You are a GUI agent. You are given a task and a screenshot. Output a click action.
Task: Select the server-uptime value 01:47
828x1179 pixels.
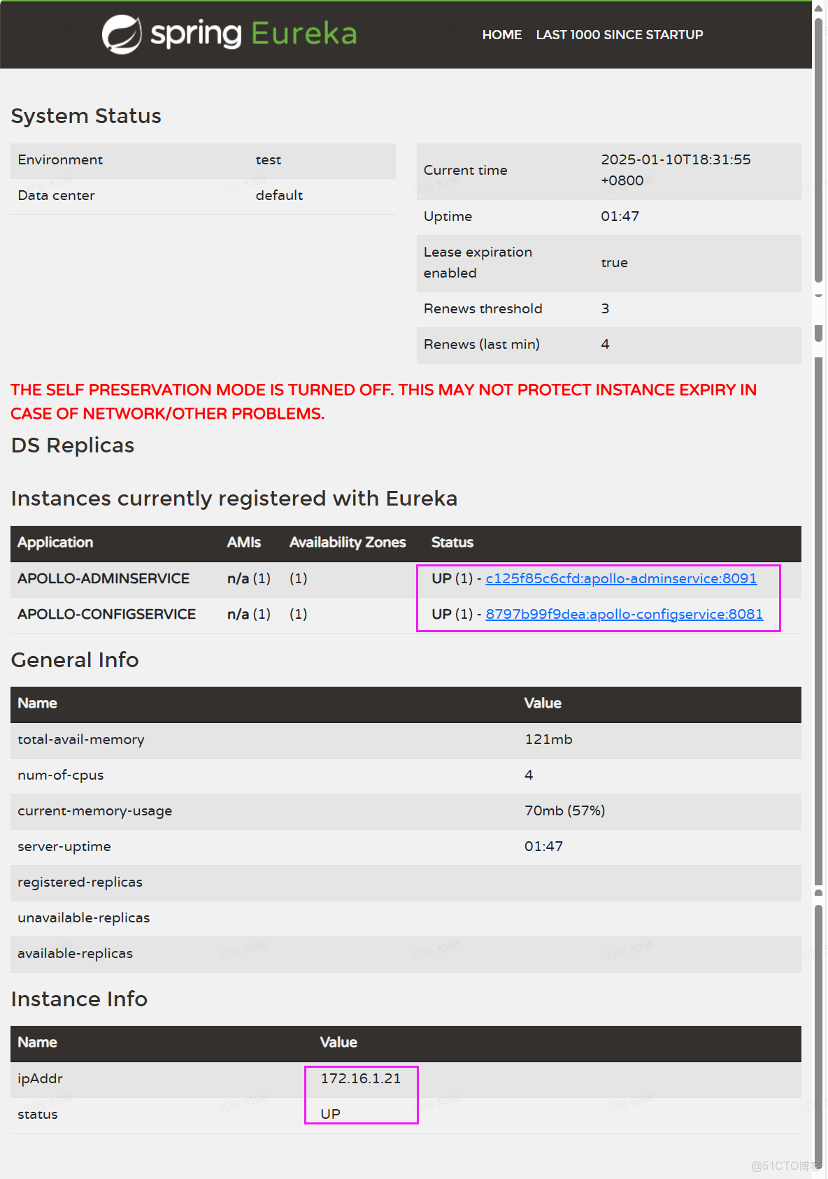pos(543,847)
